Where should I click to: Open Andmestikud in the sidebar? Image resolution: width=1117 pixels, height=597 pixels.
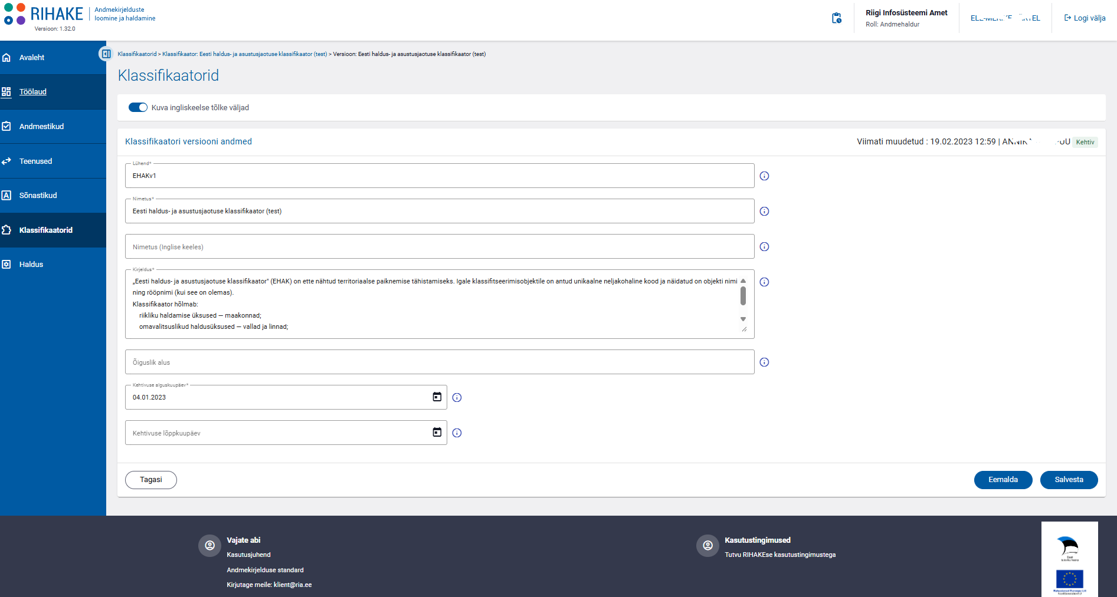tap(53, 127)
